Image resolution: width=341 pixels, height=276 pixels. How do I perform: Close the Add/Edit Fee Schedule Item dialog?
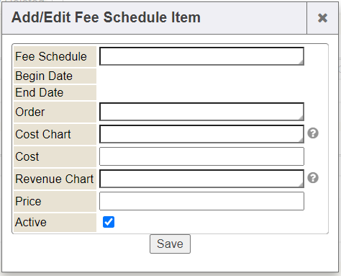pyautogui.click(x=322, y=18)
